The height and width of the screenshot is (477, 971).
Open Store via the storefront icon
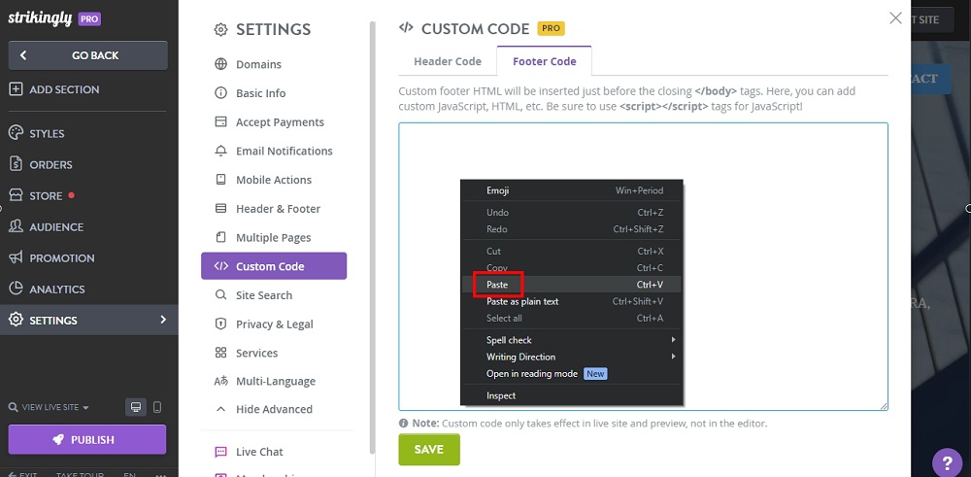(x=16, y=196)
